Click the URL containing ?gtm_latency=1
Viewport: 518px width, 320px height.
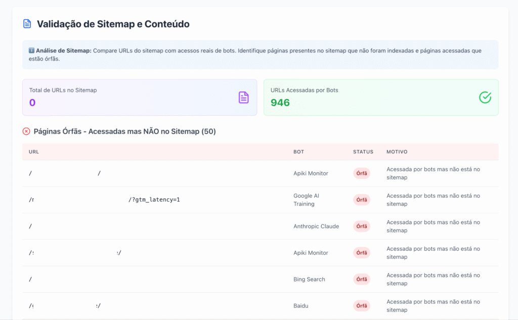click(x=104, y=200)
